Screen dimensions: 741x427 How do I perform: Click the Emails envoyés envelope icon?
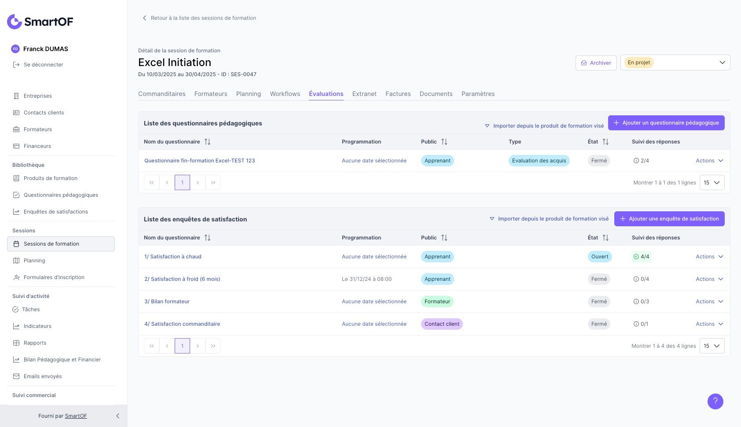[x=16, y=376]
